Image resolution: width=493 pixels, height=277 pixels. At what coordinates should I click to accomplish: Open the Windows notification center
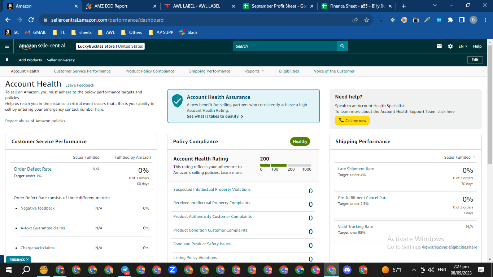pos(481,270)
